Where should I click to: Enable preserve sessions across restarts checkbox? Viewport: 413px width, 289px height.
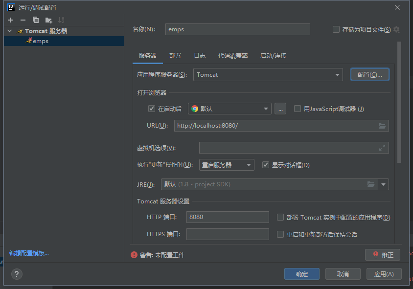[x=280, y=234]
